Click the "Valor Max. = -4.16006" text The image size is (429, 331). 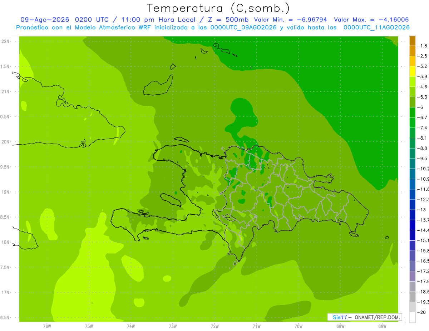click(x=371, y=20)
